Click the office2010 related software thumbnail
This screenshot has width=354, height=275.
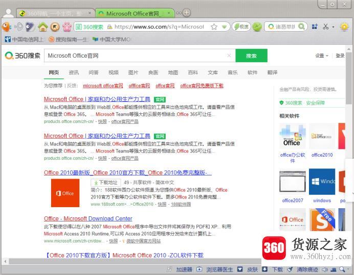(322, 136)
